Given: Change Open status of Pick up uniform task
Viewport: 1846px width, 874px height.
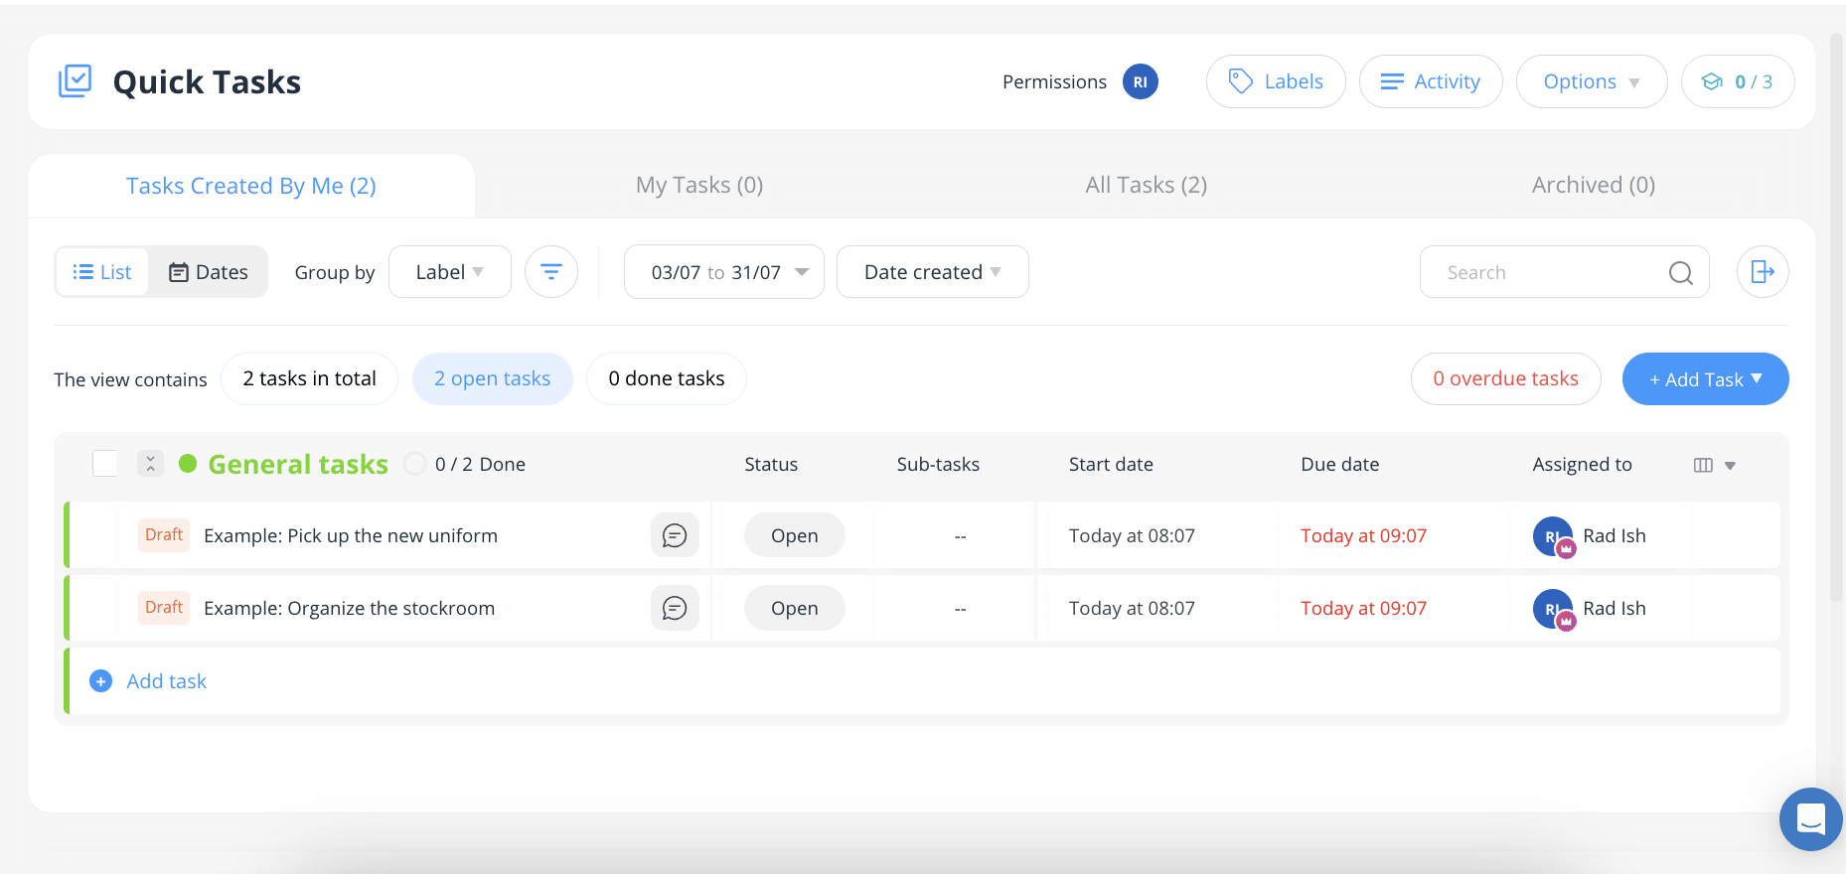Looking at the screenshot, I should (x=795, y=535).
